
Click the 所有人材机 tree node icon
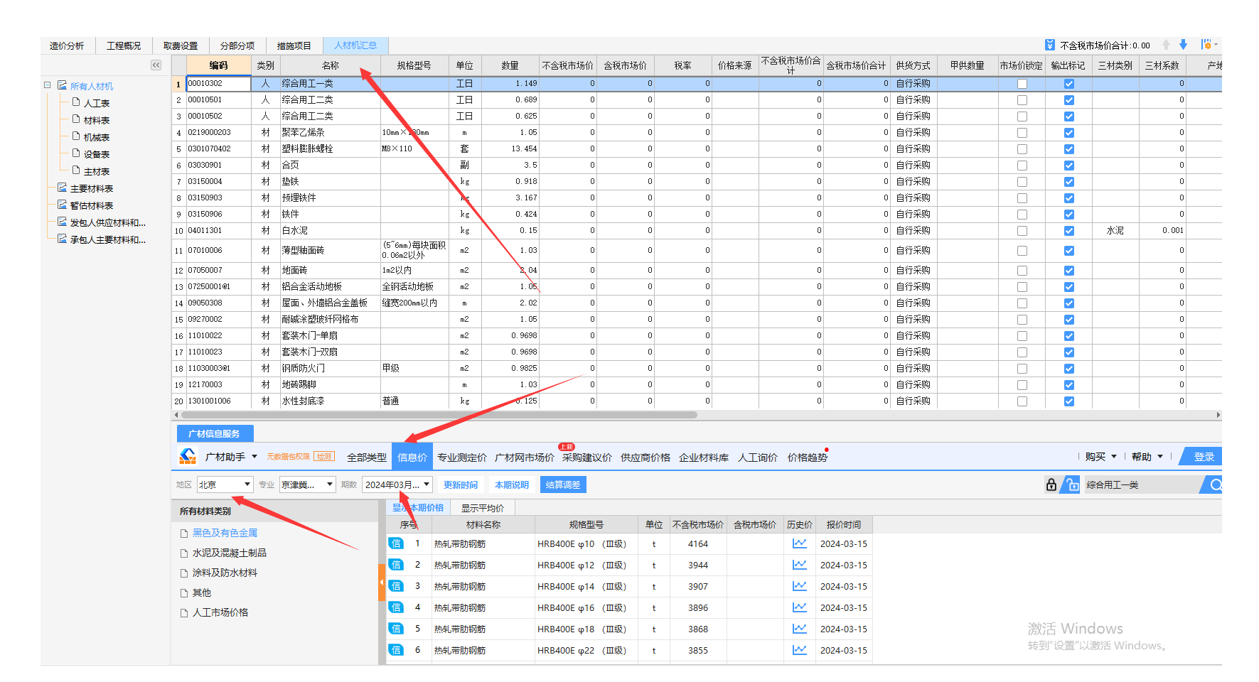point(62,85)
